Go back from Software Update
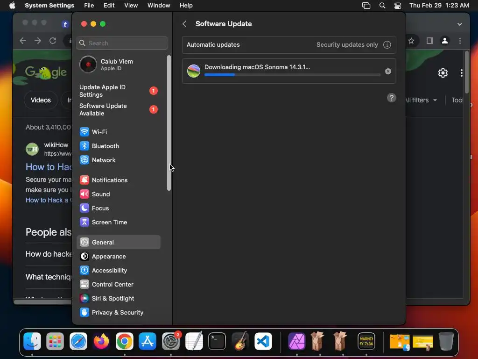The width and height of the screenshot is (478, 359). click(x=184, y=24)
